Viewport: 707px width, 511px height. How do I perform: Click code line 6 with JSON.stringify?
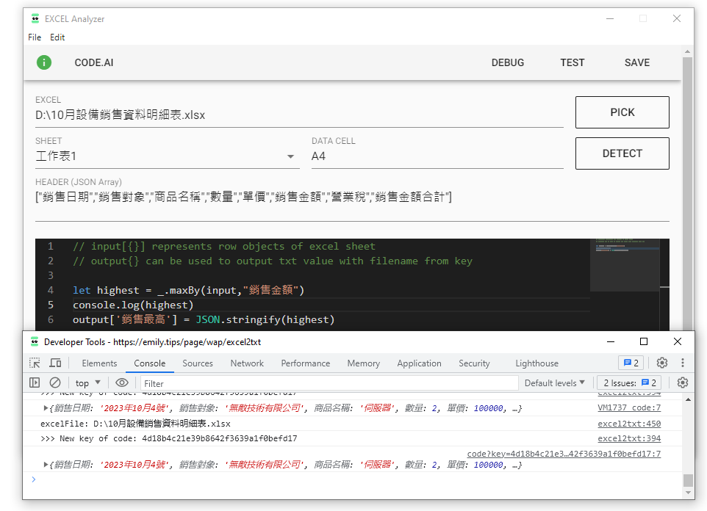click(x=204, y=319)
